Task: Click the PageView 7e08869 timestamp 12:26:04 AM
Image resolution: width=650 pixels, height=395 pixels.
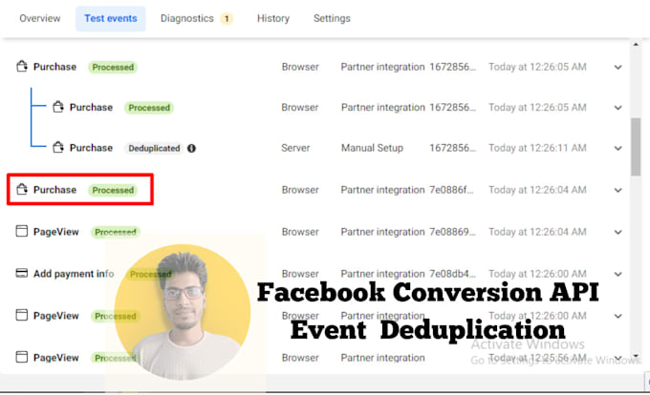Action: [x=537, y=232]
